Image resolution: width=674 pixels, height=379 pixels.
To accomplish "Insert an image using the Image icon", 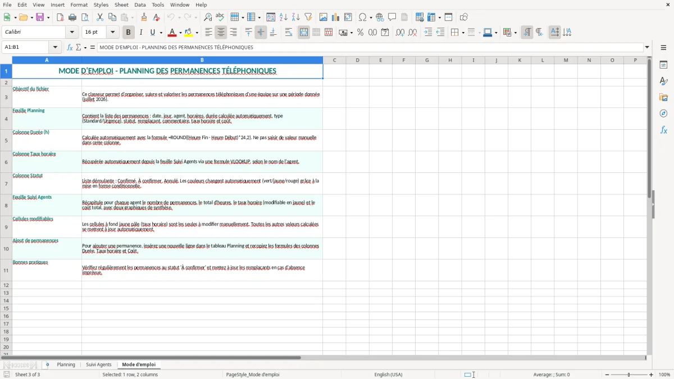I will [x=324, y=17].
